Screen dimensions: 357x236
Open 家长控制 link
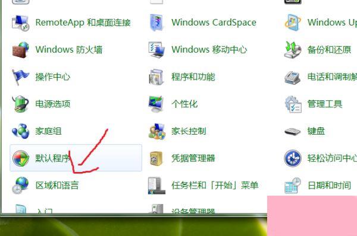(189, 131)
